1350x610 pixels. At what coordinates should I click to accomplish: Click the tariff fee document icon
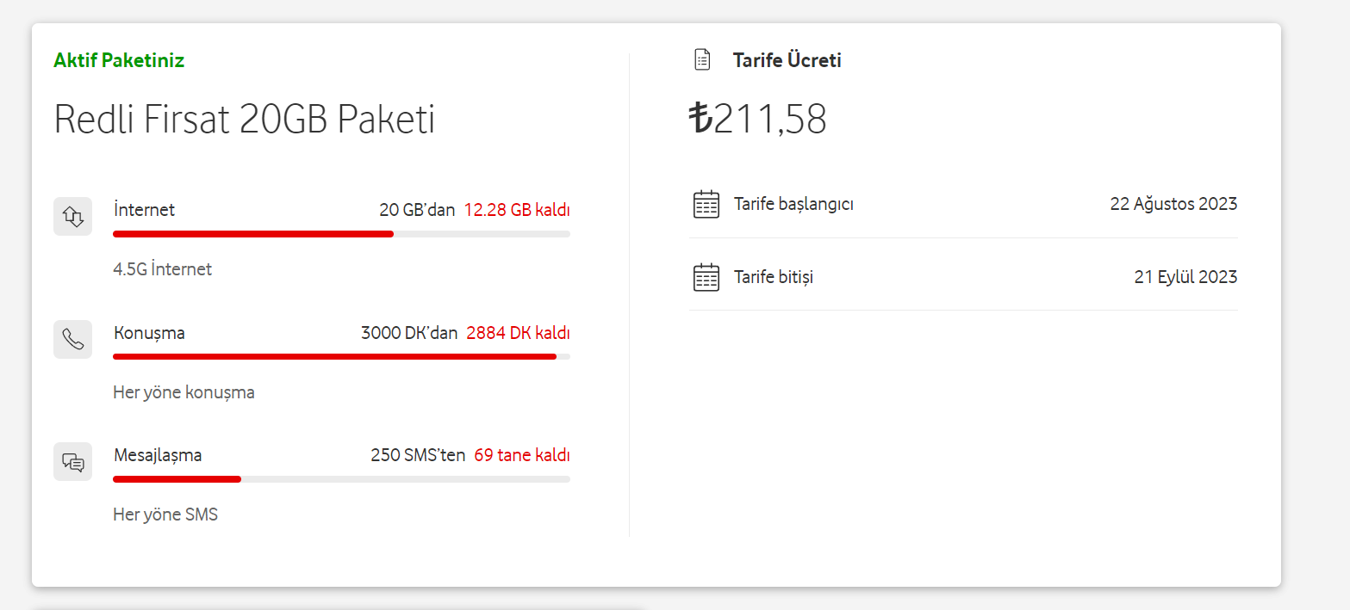(x=703, y=60)
